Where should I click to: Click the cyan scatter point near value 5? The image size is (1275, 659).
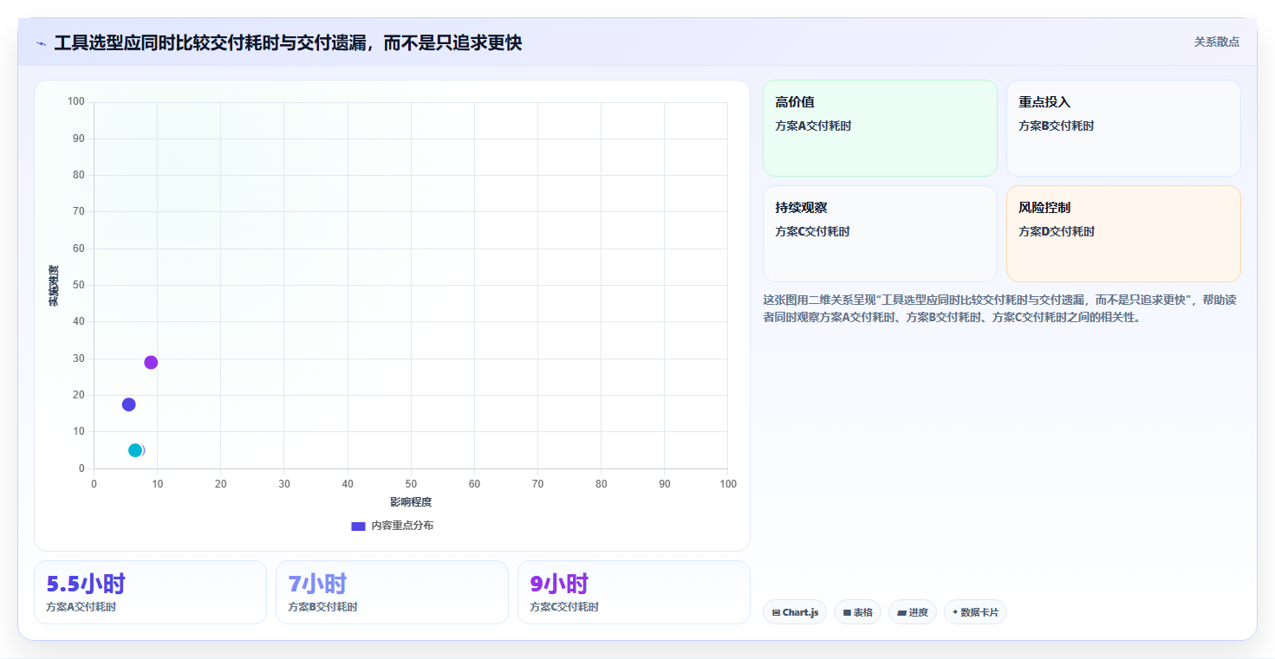pos(135,450)
